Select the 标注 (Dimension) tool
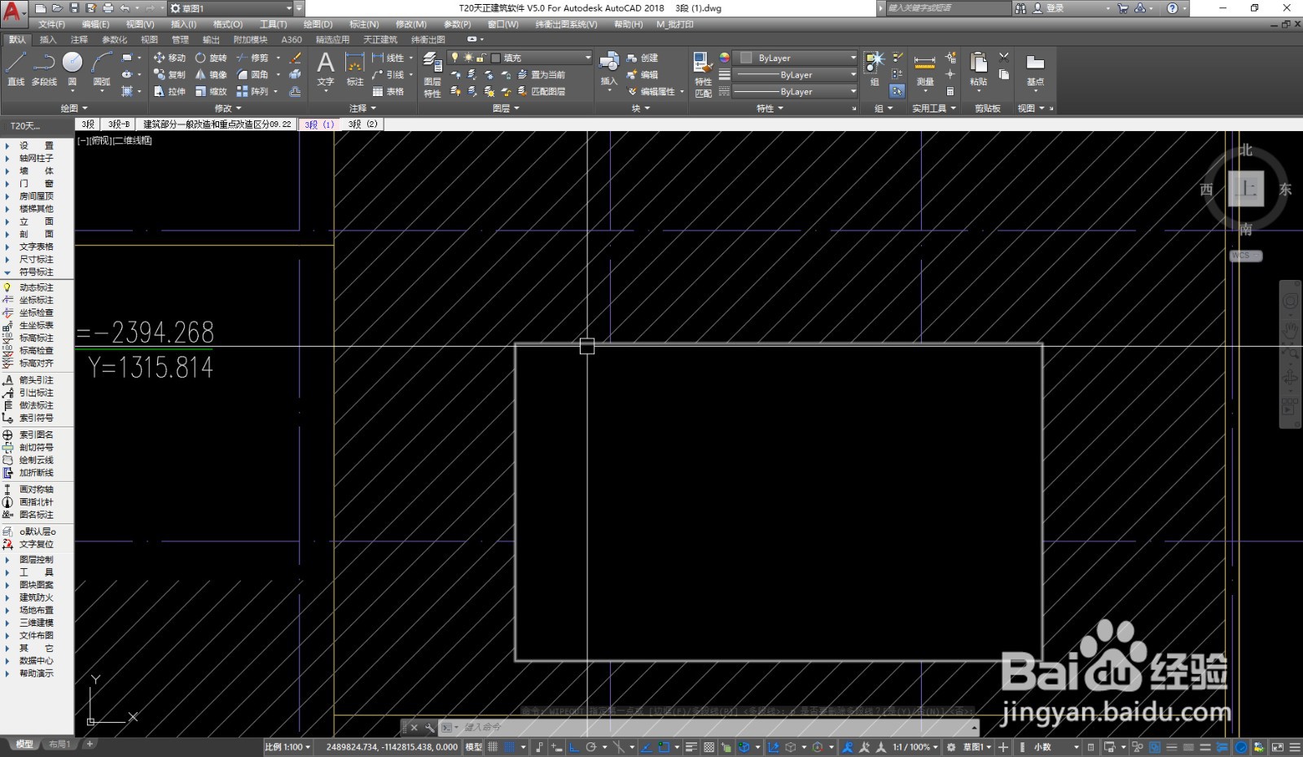 [x=355, y=70]
